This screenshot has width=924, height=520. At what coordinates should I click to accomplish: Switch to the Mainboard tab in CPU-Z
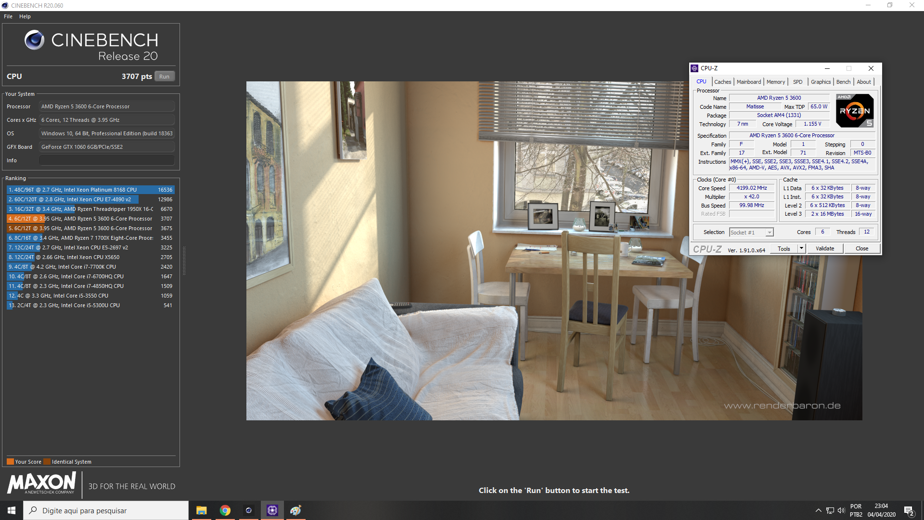pyautogui.click(x=749, y=82)
